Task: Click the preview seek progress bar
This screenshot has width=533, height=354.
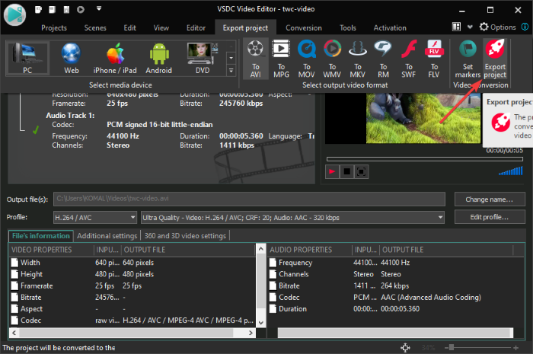Action: 424,158
